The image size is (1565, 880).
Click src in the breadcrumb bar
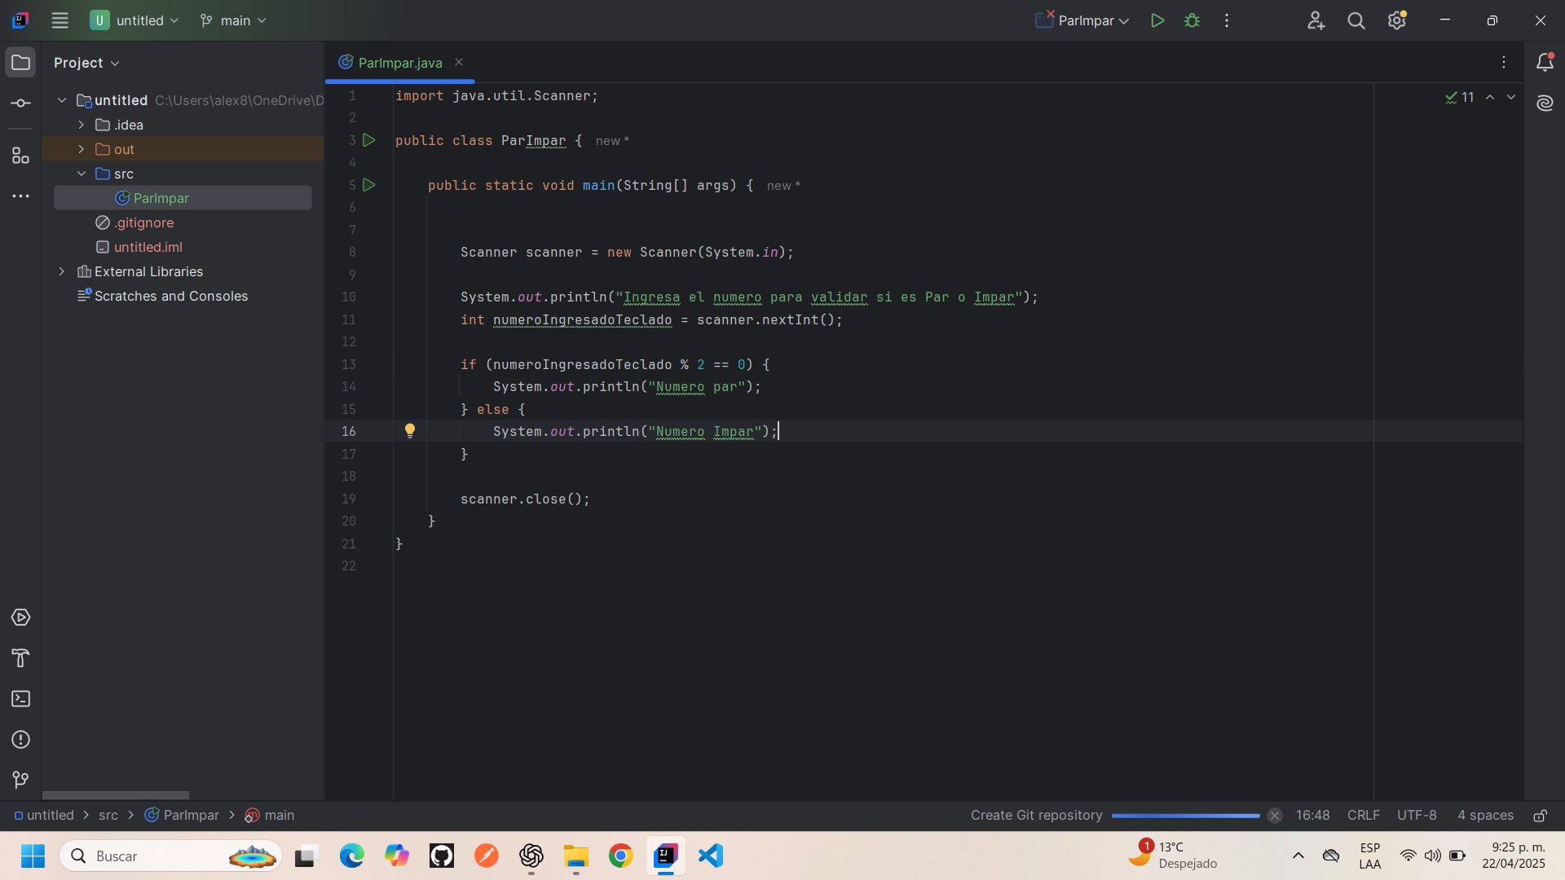(x=108, y=816)
